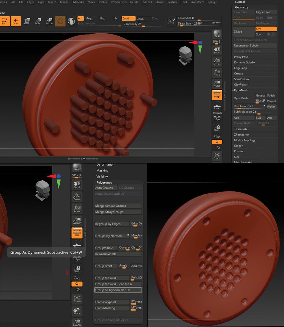Image resolution: width=284 pixels, height=327 pixels.
Task: Select the Move tool in the top toolbar
Action: pyautogui.click(x=27, y=21)
